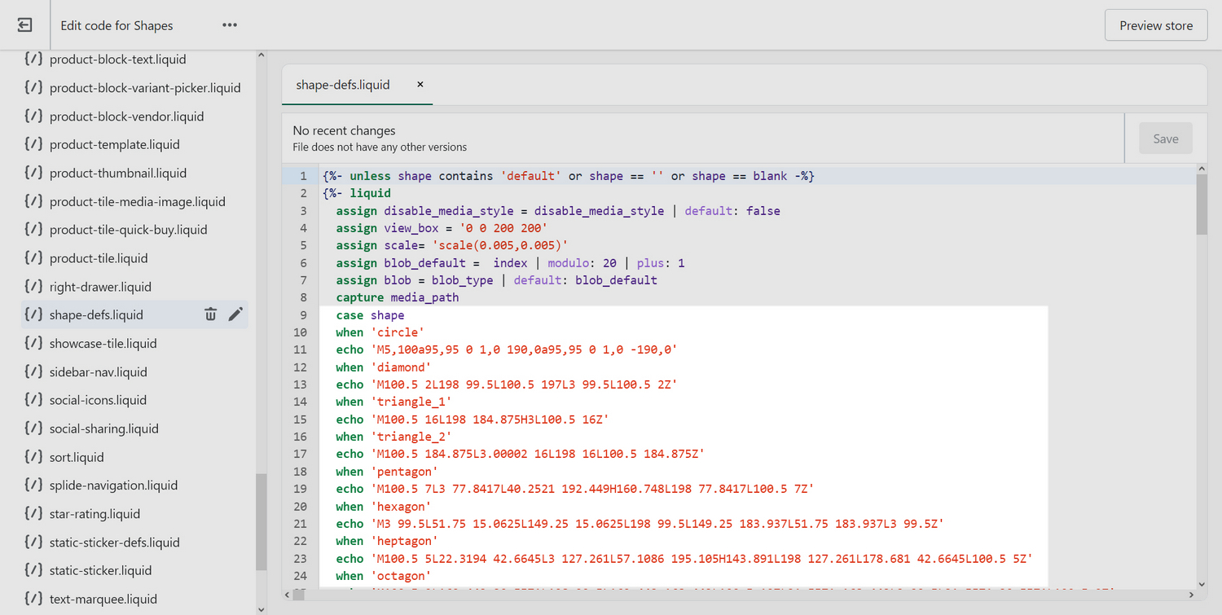Open product-block-vendor.liquid file
Screen dimensions: 1222x615
coord(127,116)
